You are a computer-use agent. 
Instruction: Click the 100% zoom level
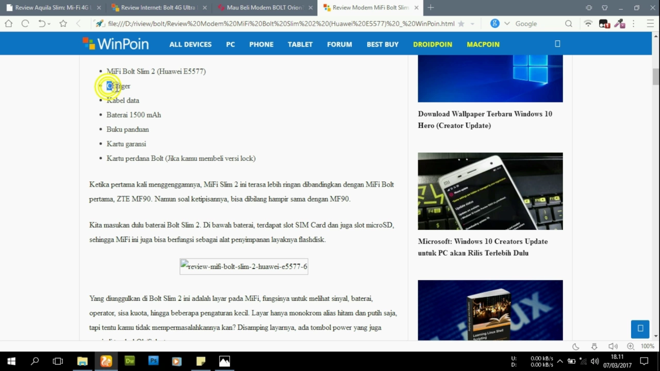(x=648, y=346)
